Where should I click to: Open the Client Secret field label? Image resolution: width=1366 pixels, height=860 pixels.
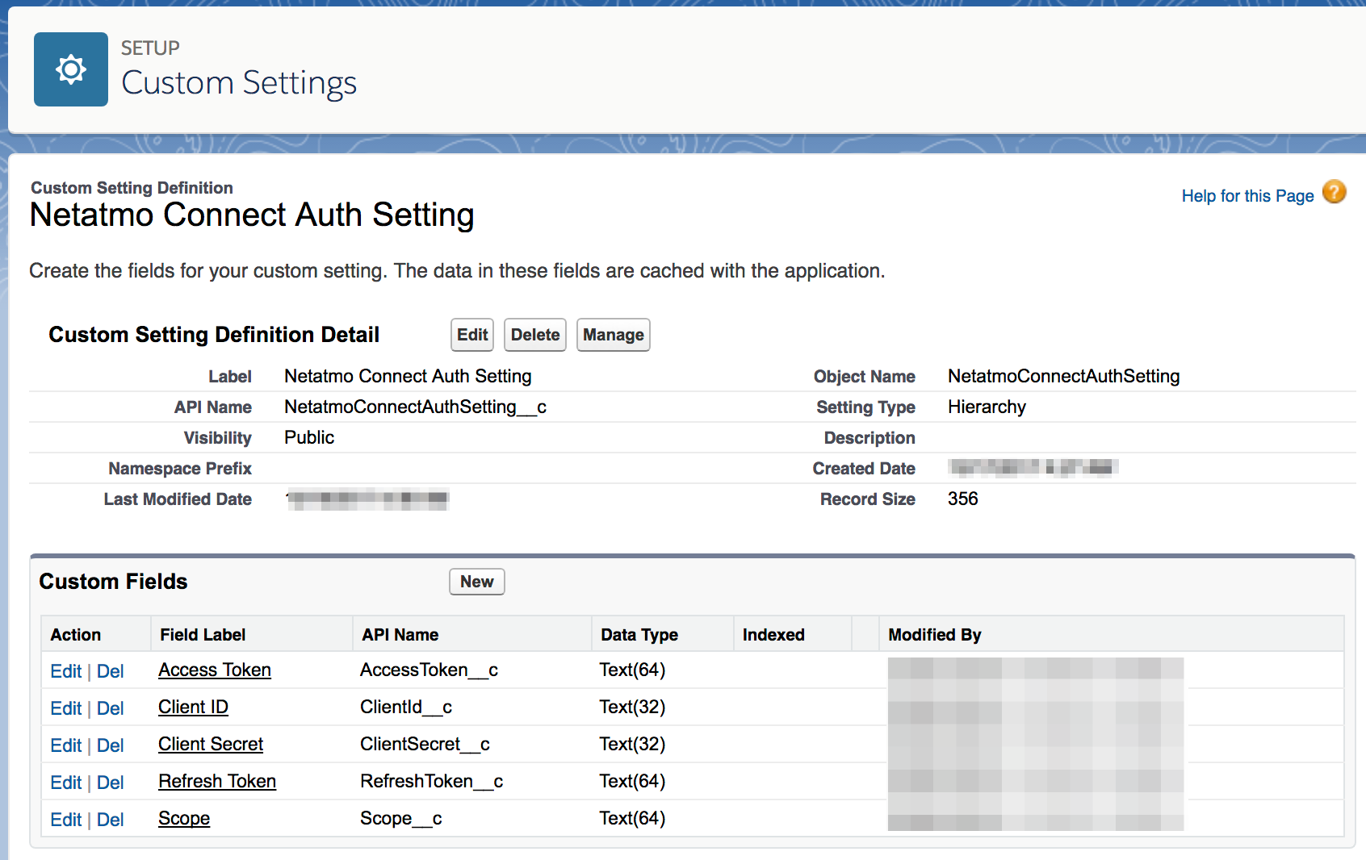(x=211, y=745)
